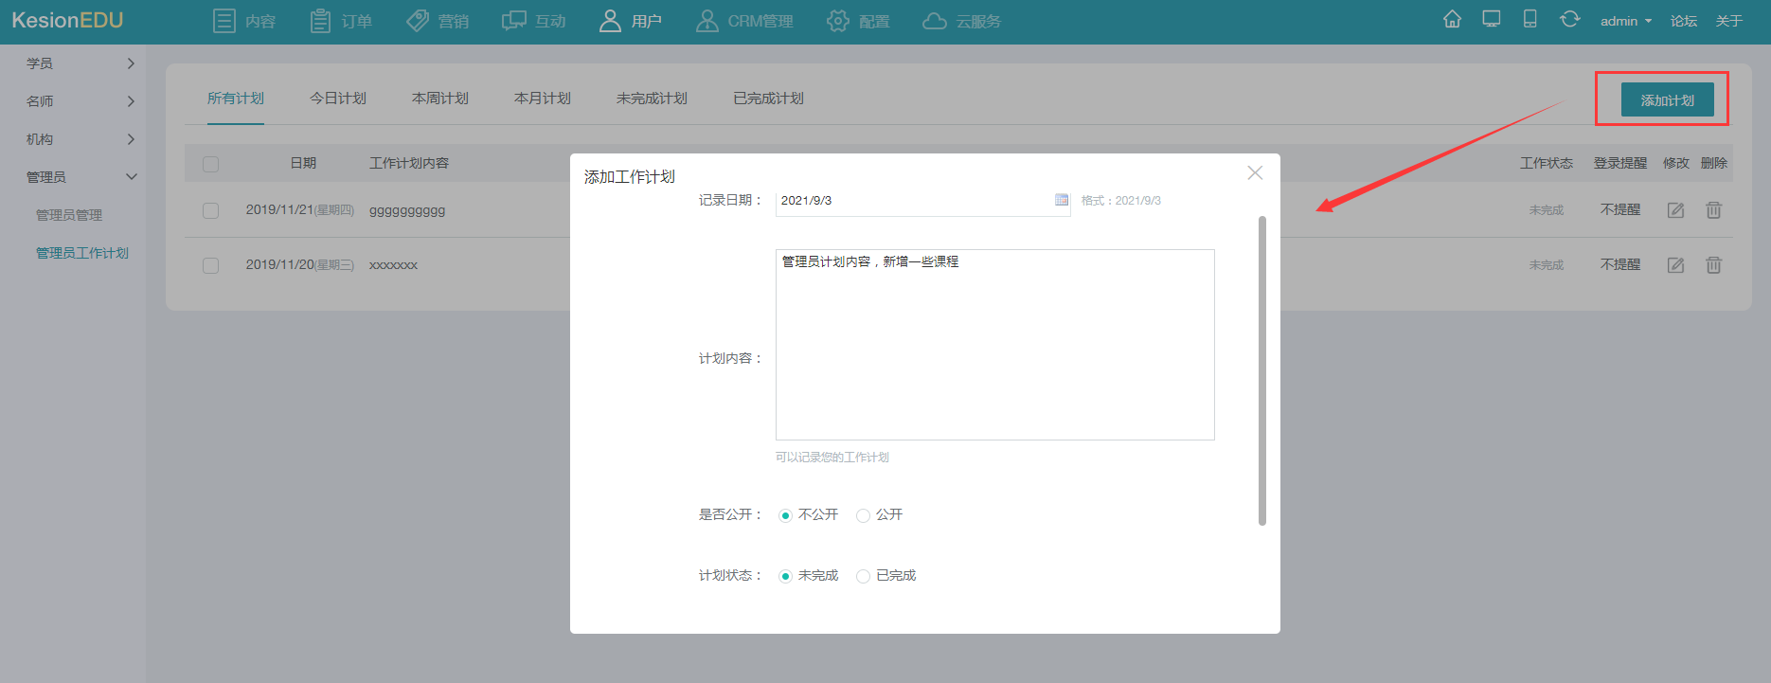
Task: Open the 订单 orders menu icon
Action: tap(320, 21)
